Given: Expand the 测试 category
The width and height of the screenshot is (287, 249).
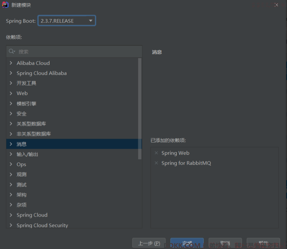Looking at the screenshot, I should click(11, 185).
